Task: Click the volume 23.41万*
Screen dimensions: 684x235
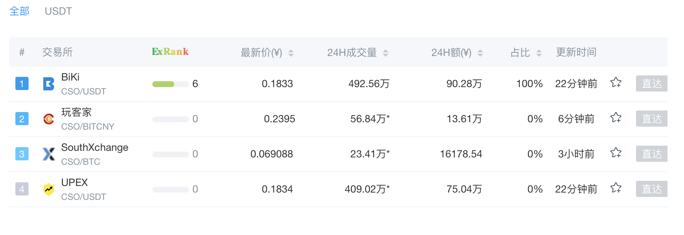Action: 370,154
